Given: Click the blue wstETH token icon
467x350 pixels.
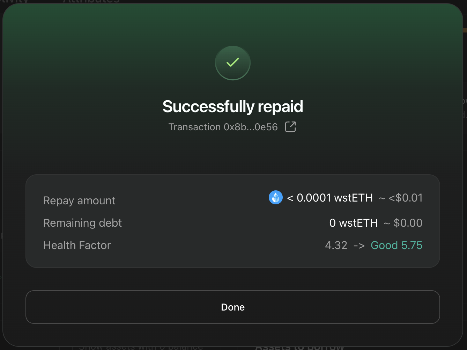Looking at the screenshot, I should tap(275, 198).
